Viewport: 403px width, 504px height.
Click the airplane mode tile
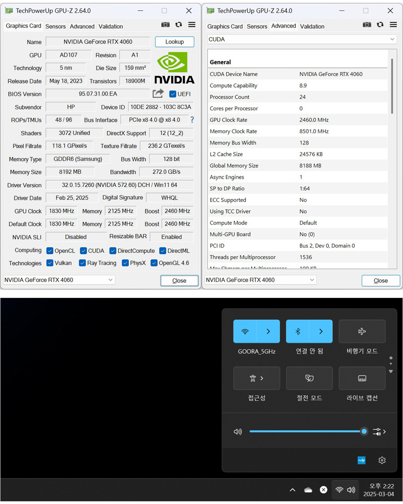click(x=362, y=331)
